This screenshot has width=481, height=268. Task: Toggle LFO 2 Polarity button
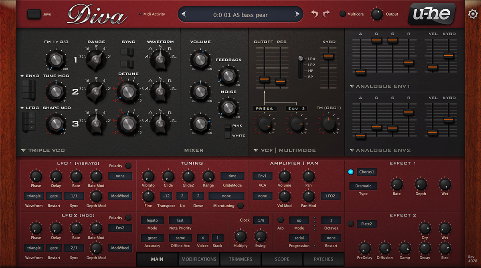coord(128,218)
